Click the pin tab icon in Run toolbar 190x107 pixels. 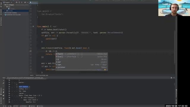(3, 99)
